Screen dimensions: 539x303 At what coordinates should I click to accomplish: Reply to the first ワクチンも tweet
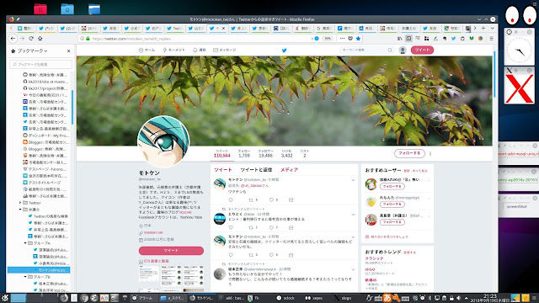pos(231,200)
